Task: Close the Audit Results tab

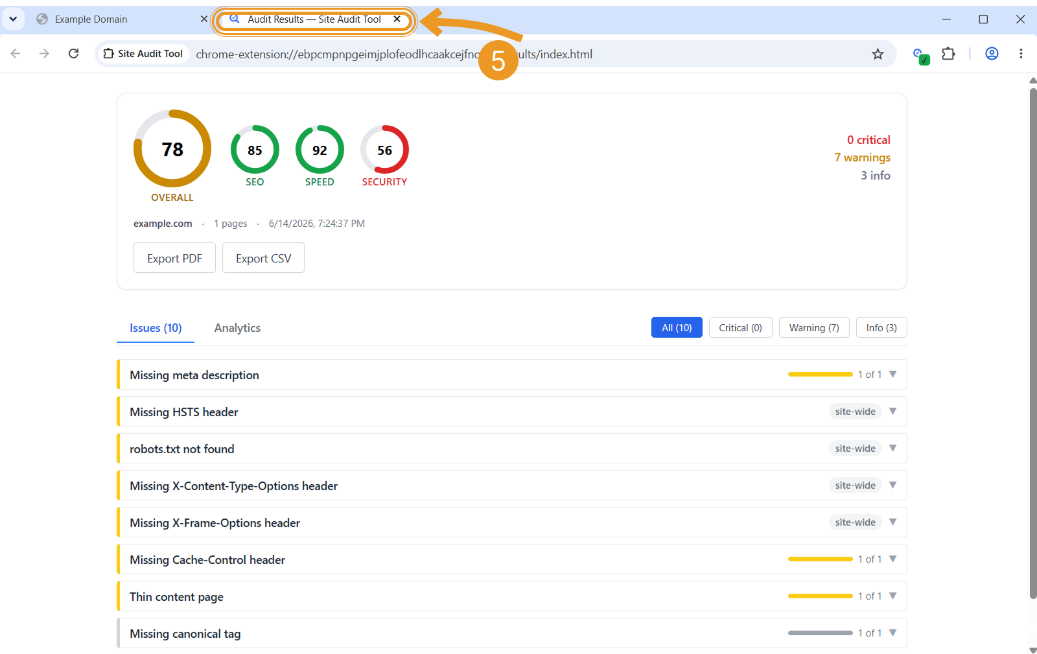Action: coord(397,19)
